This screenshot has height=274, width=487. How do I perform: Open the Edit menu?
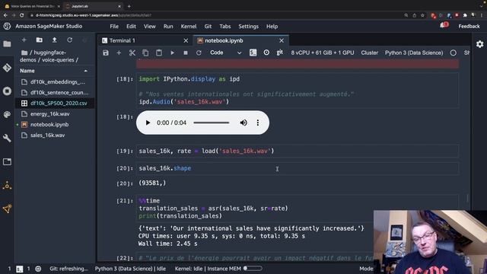pyautogui.click(x=131, y=27)
